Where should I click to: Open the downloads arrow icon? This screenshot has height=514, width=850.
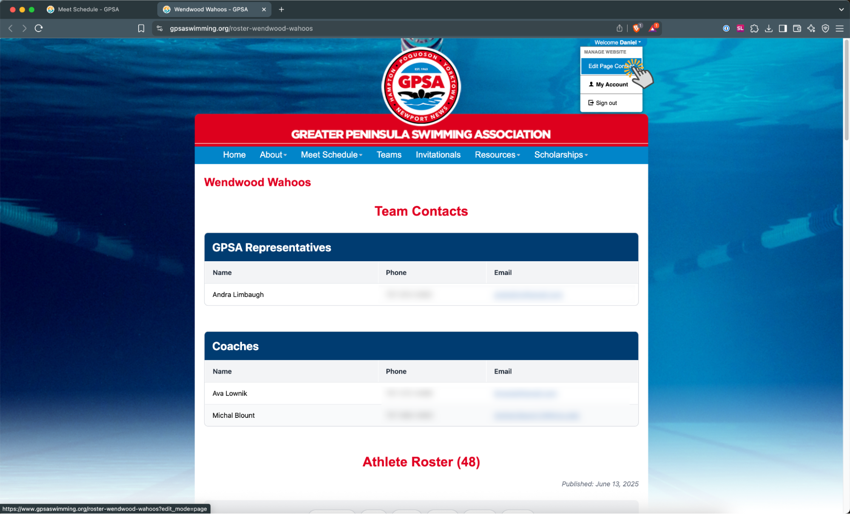768,28
